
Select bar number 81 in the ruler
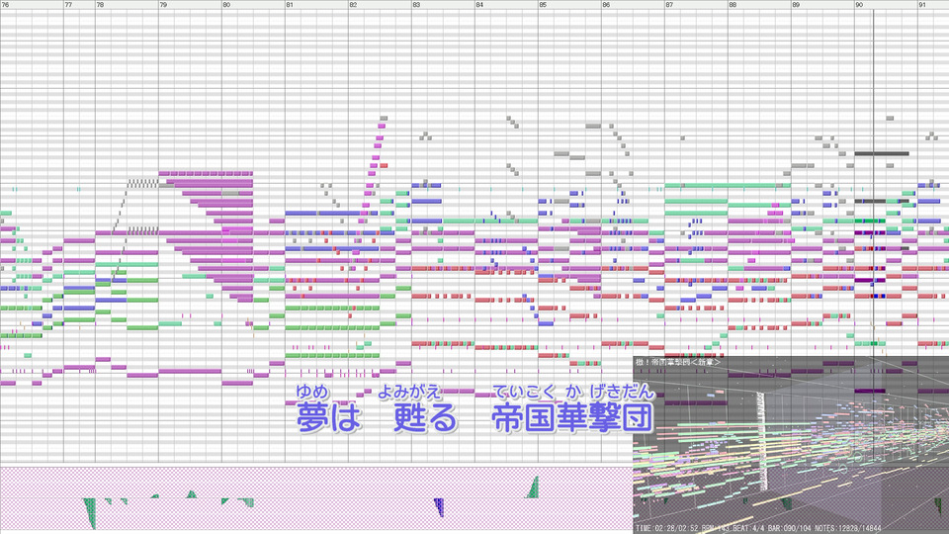pyautogui.click(x=290, y=4)
